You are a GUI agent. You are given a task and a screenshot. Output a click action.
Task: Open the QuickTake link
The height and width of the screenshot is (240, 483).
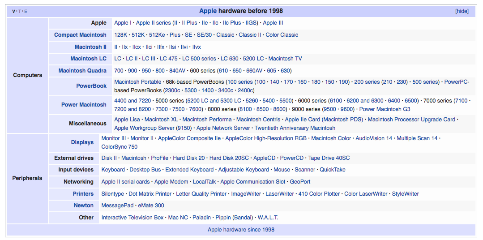[x=333, y=170]
